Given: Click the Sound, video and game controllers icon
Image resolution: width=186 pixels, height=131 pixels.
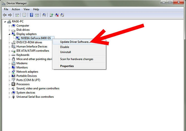Looking at the screenshot, I should coord(13,88).
